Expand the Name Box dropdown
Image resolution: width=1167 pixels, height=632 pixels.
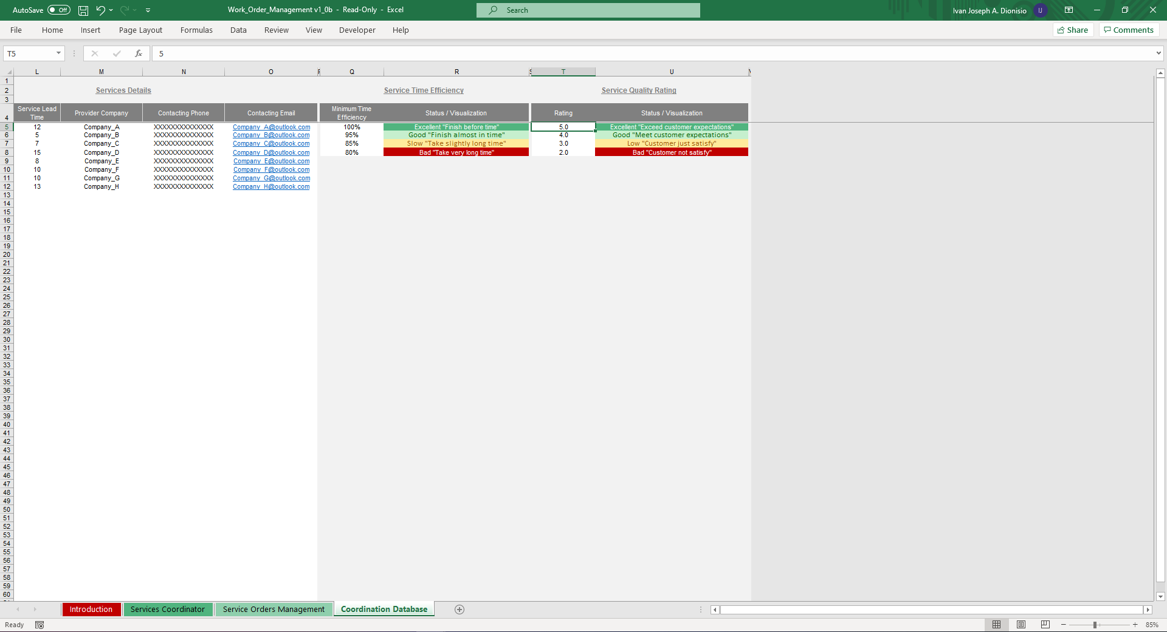click(x=58, y=53)
